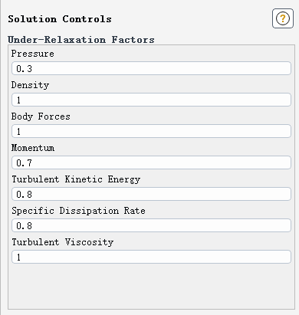Click the Pressure under-relaxation input field
The height and width of the screenshot is (315, 299).
click(x=151, y=68)
